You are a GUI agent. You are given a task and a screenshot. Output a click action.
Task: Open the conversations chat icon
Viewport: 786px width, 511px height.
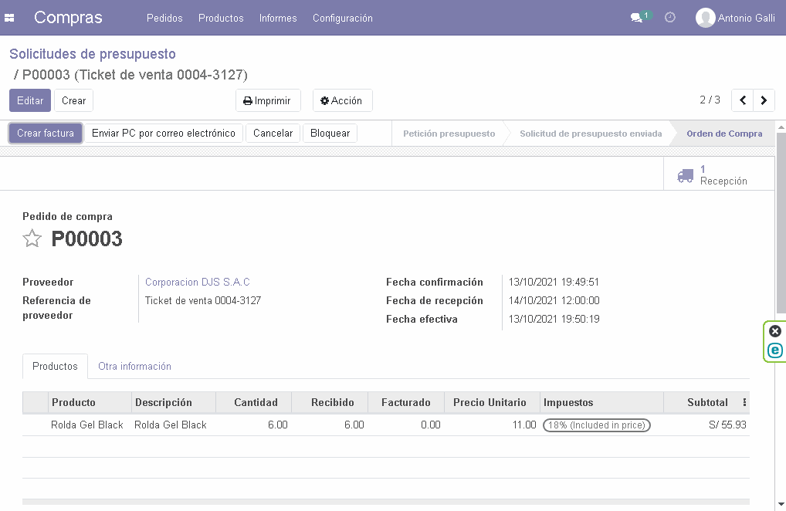tap(637, 18)
